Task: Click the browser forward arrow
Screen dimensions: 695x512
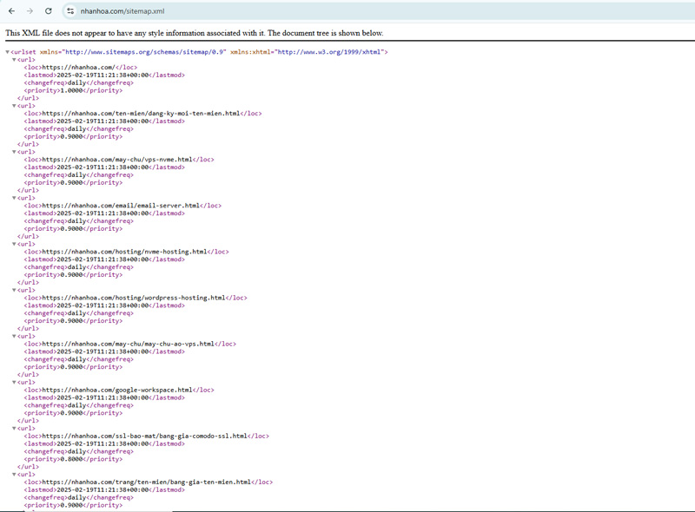Action: coord(30,11)
